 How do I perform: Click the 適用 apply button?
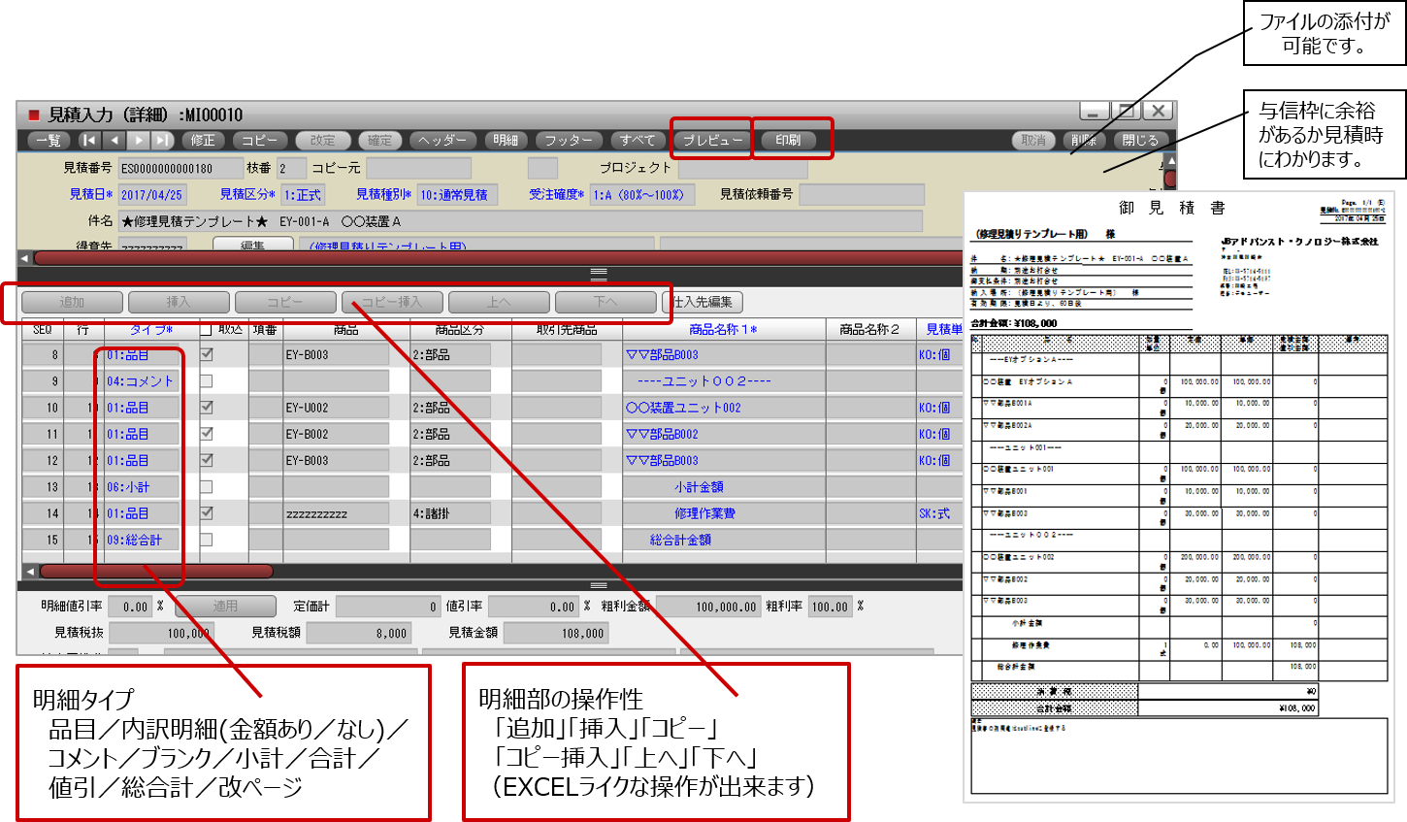[225, 607]
